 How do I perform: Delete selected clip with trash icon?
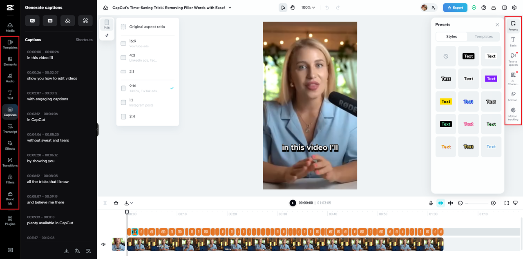point(116,203)
